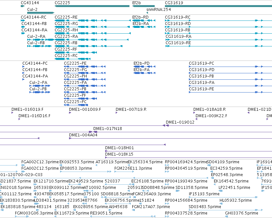This screenshot has height=218, width=272.
Task: Click the Cul-2-RA transcript label
Action: (36, 36)
